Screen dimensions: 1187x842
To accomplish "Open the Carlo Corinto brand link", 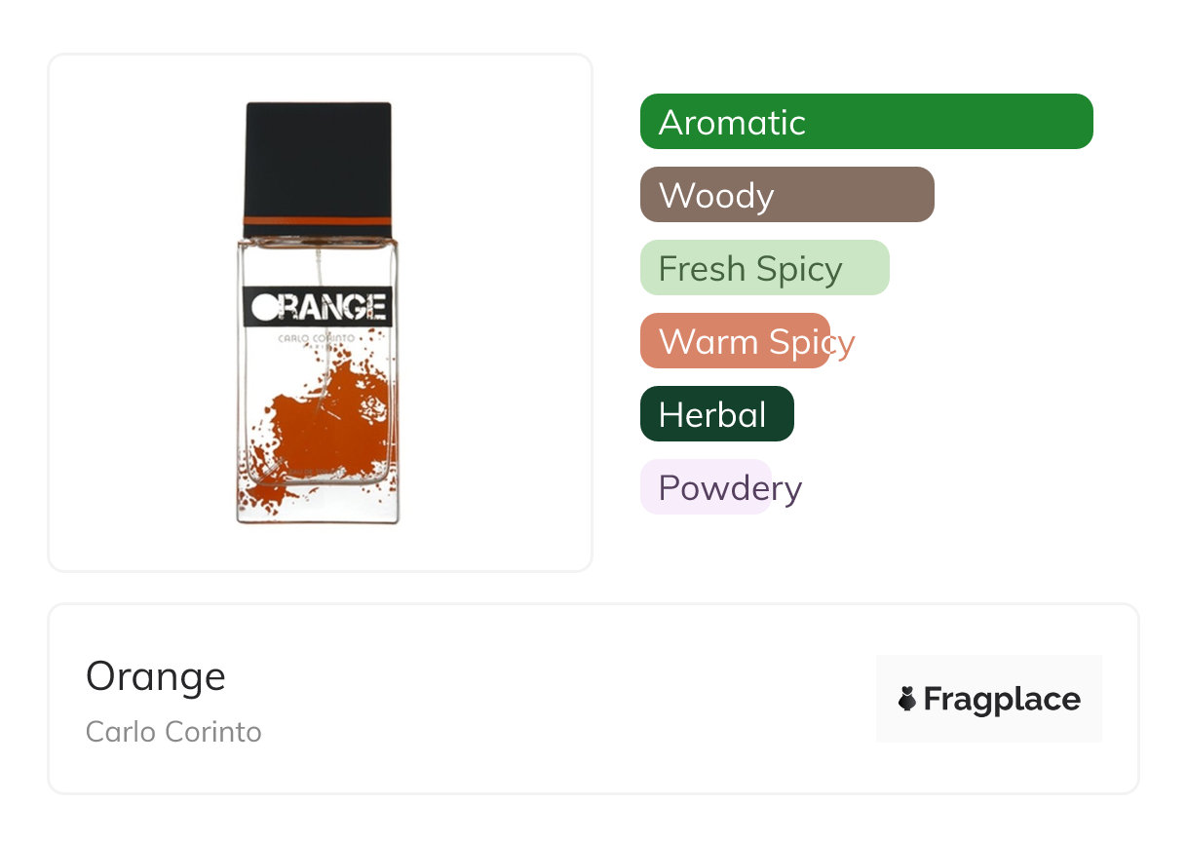I will click(173, 731).
